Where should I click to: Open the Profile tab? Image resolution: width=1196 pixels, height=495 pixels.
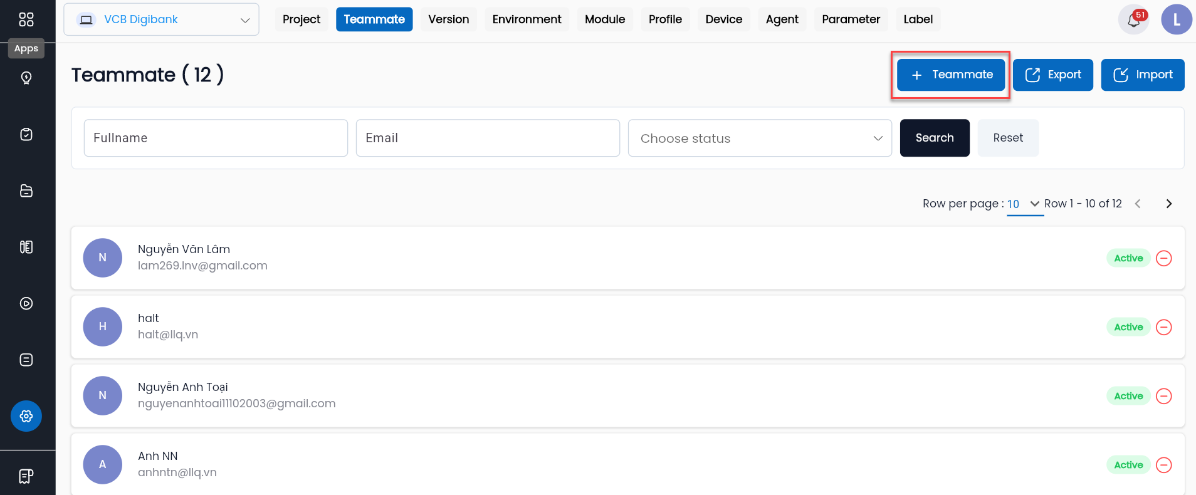click(665, 19)
